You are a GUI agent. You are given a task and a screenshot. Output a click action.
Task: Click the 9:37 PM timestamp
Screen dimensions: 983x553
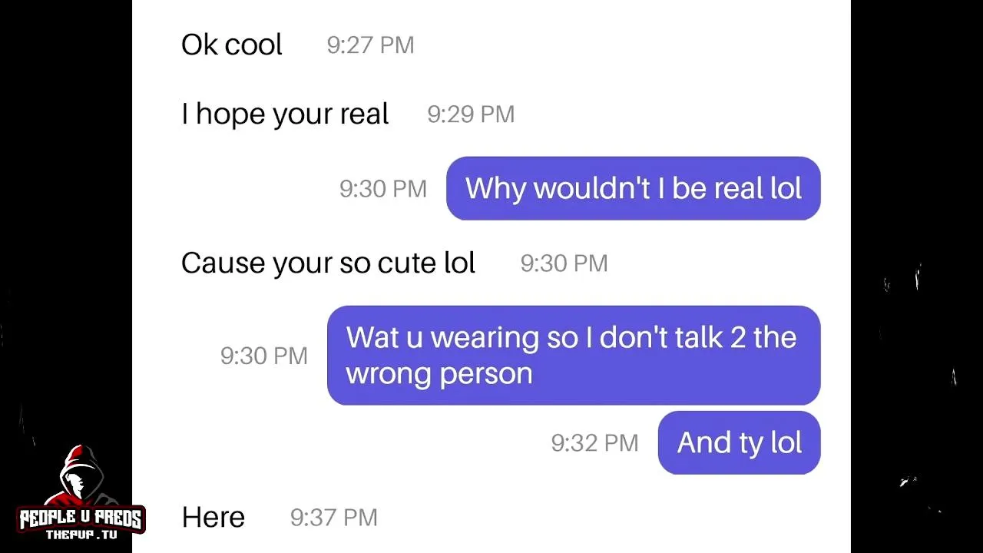(x=333, y=518)
